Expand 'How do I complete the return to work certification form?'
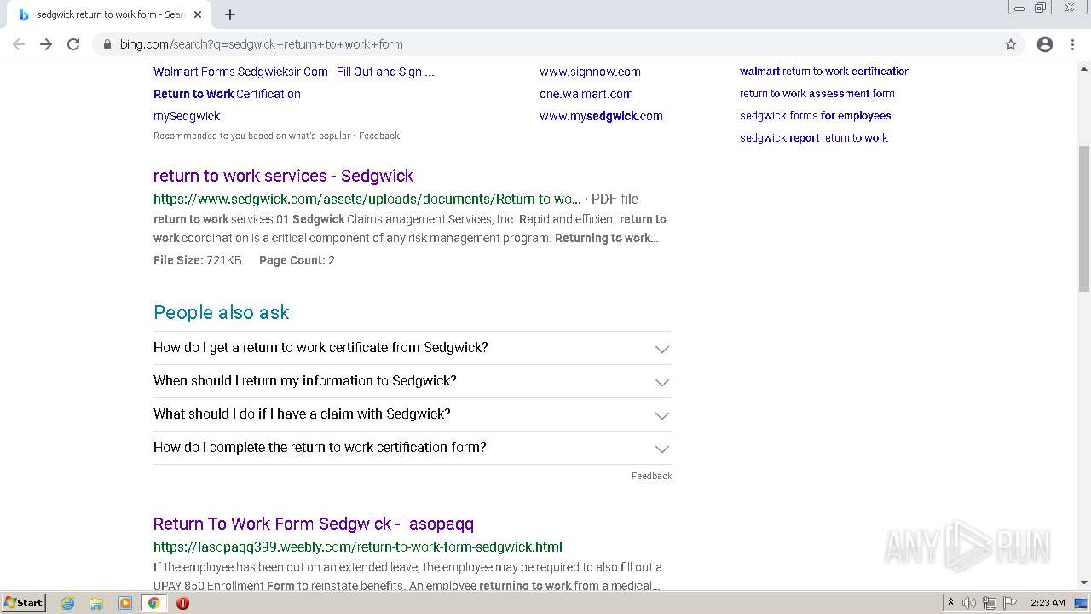This screenshot has height=614, width=1091. point(413,448)
